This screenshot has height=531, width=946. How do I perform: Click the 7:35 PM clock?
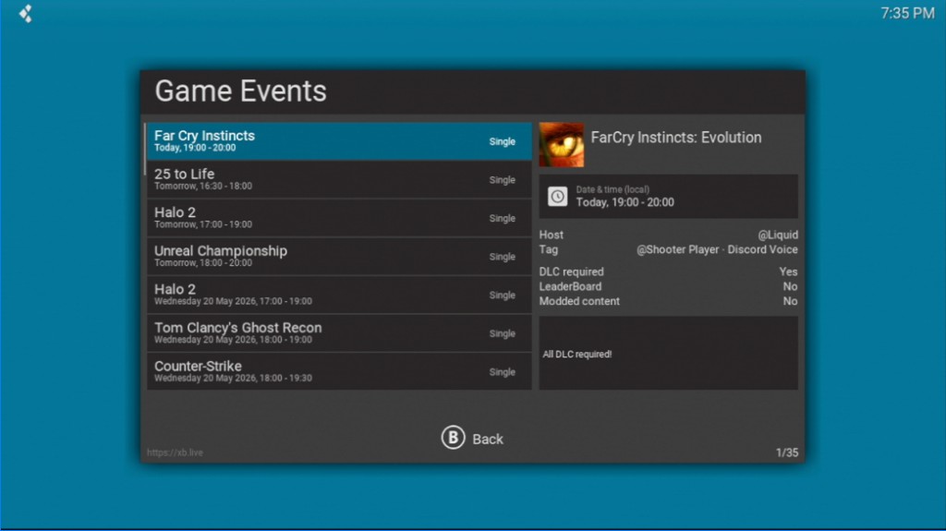tap(907, 13)
